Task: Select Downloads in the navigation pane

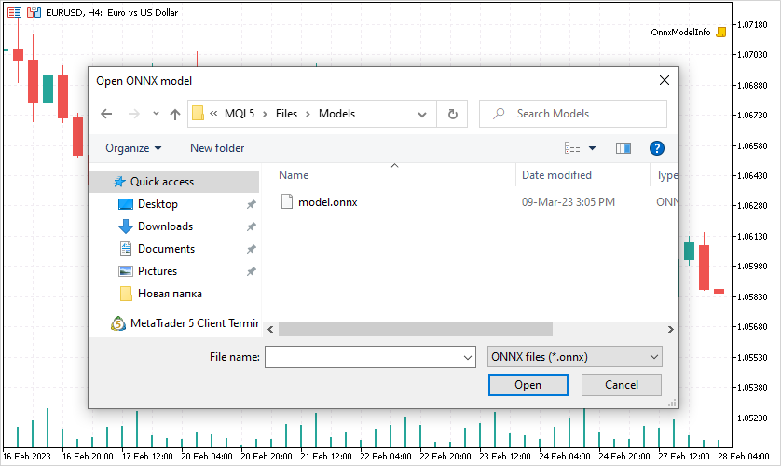Action: (165, 226)
